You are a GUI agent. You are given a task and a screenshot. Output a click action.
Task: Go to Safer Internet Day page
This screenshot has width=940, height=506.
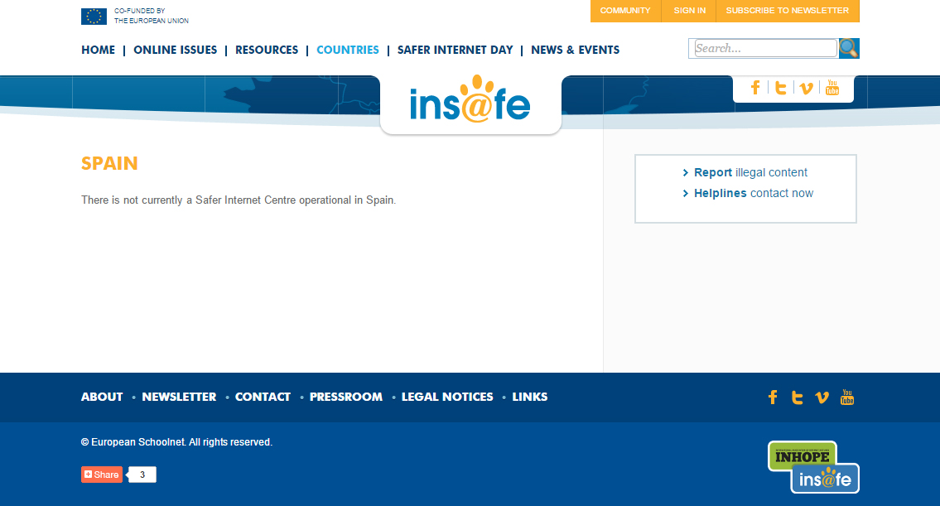[455, 50]
